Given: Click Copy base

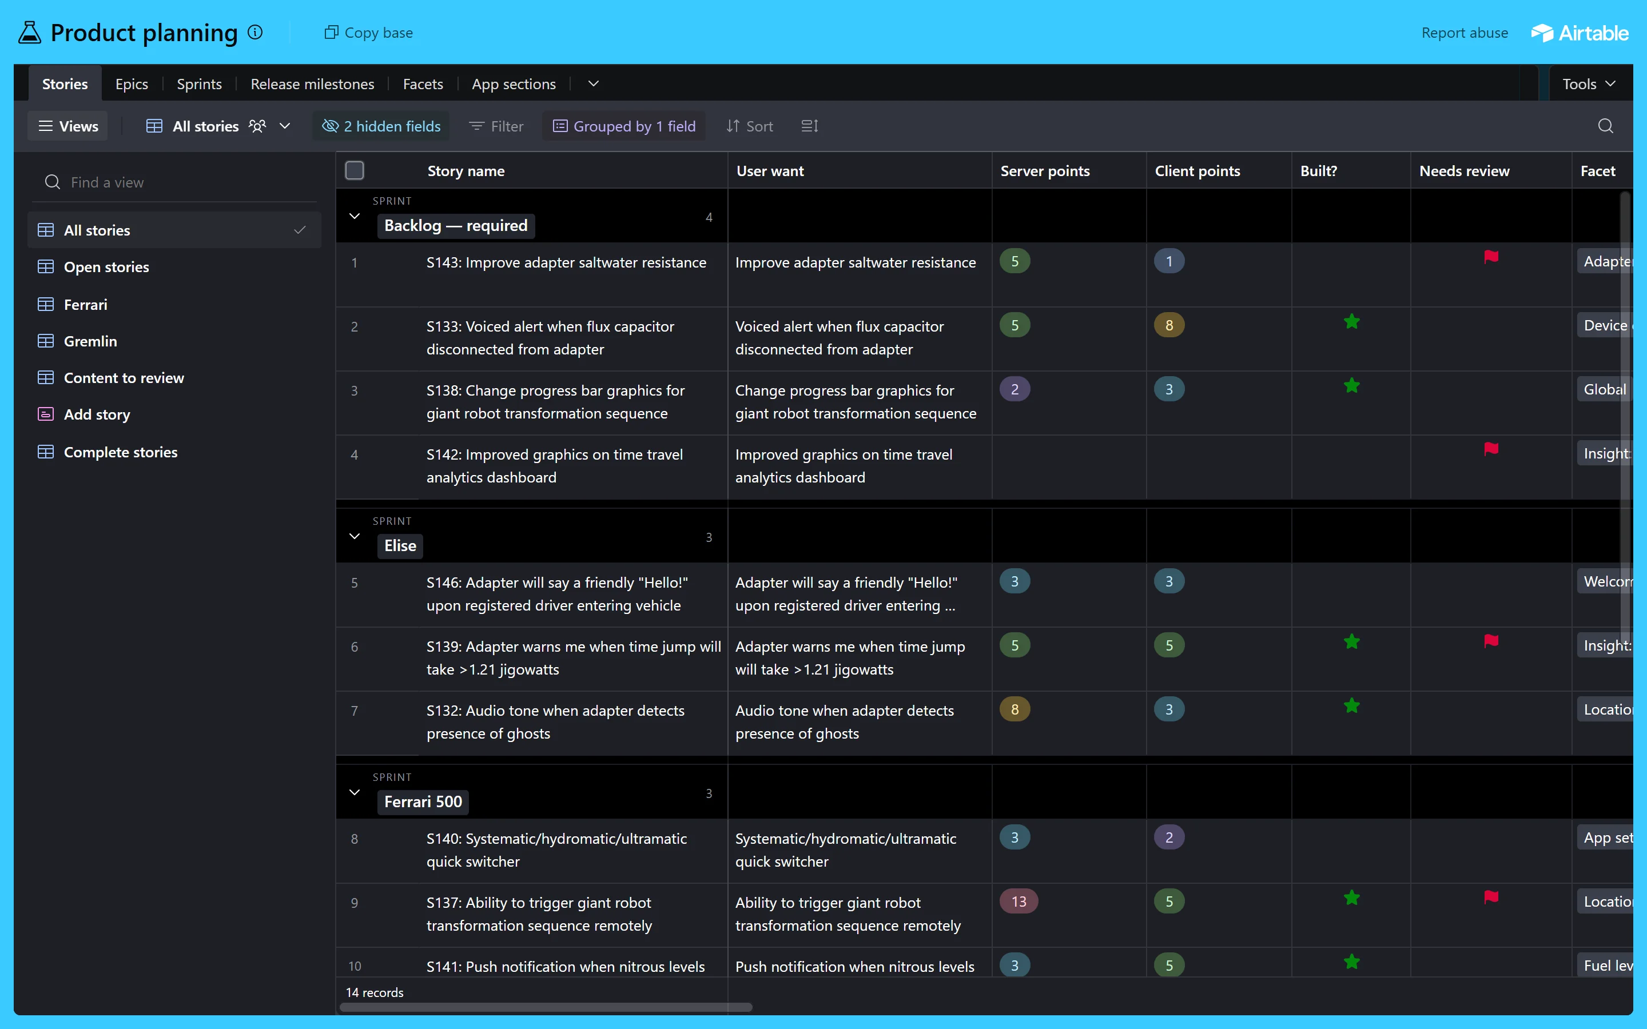Looking at the screenshot, I should click(368, 33).
